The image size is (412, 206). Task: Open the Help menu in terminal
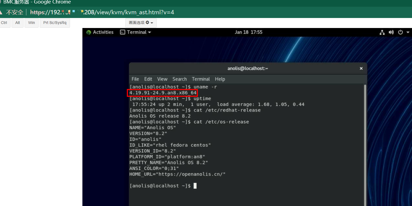220,79
